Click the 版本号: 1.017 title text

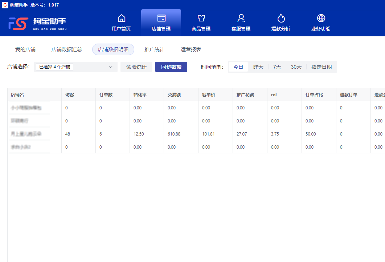point(44,5)
